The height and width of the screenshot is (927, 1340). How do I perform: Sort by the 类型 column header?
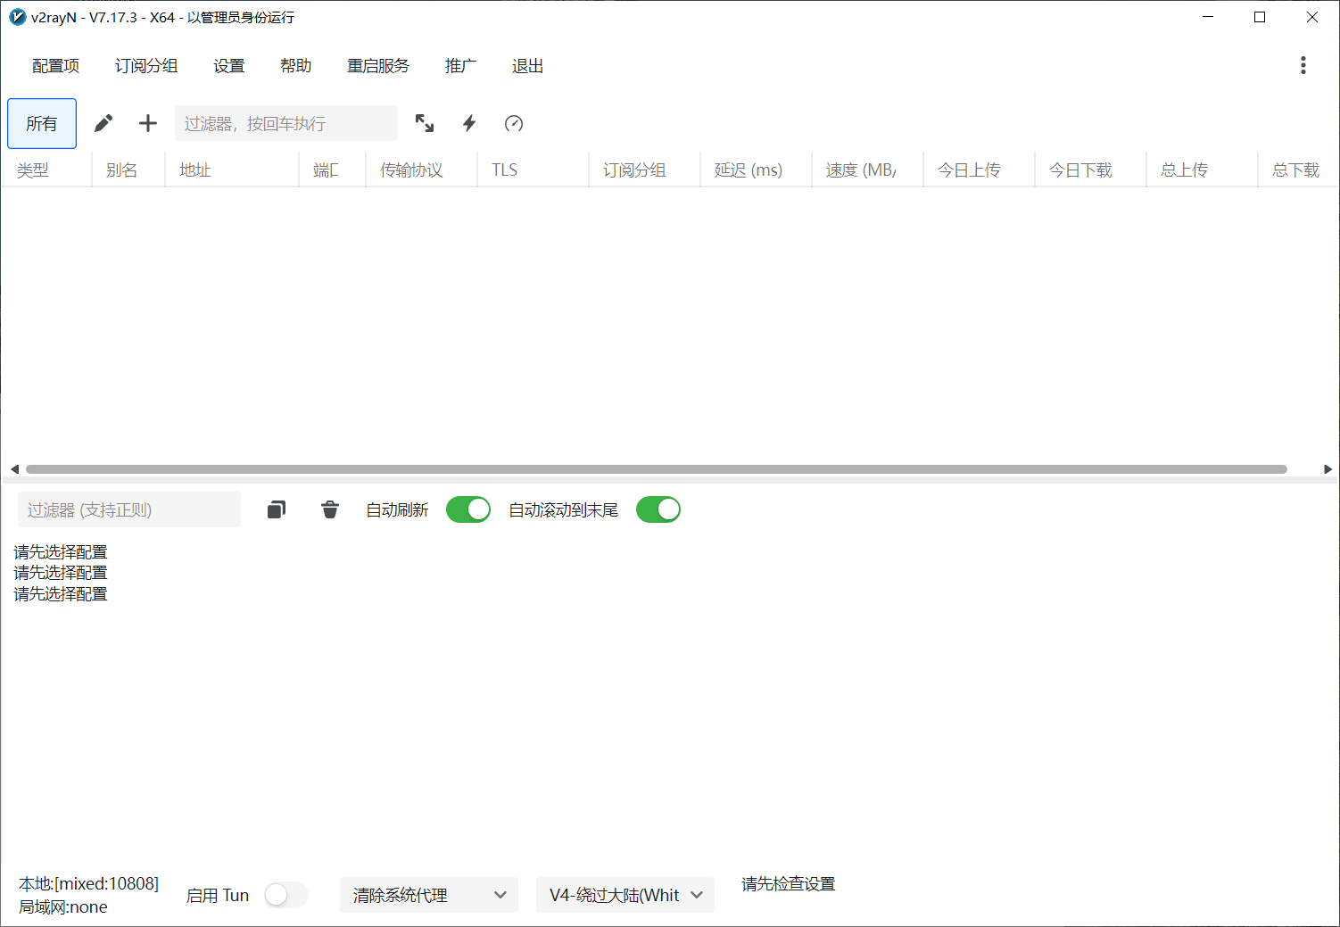tap(46, 170)
